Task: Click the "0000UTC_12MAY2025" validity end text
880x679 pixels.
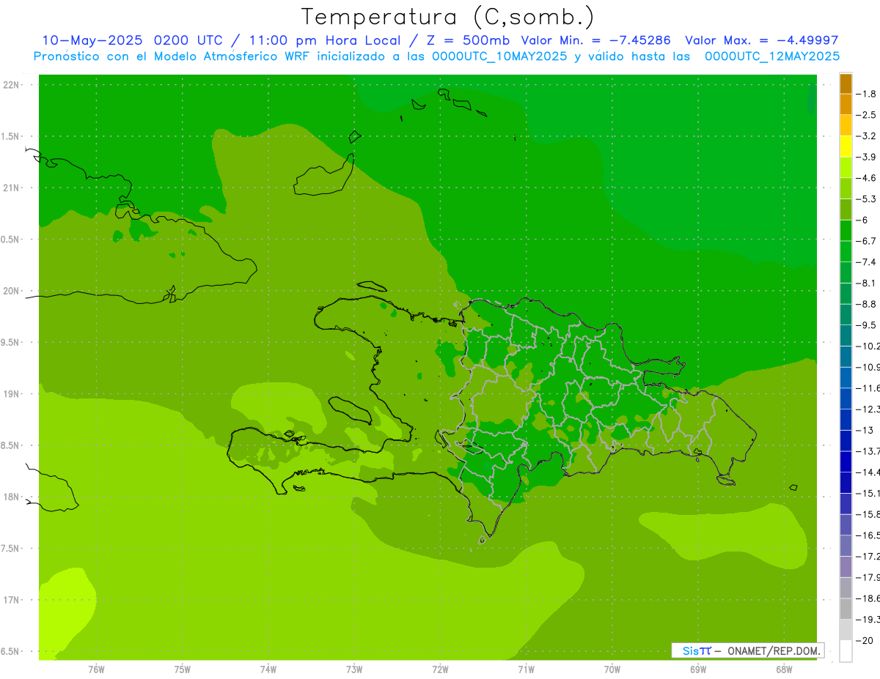Action: [772, 56]
